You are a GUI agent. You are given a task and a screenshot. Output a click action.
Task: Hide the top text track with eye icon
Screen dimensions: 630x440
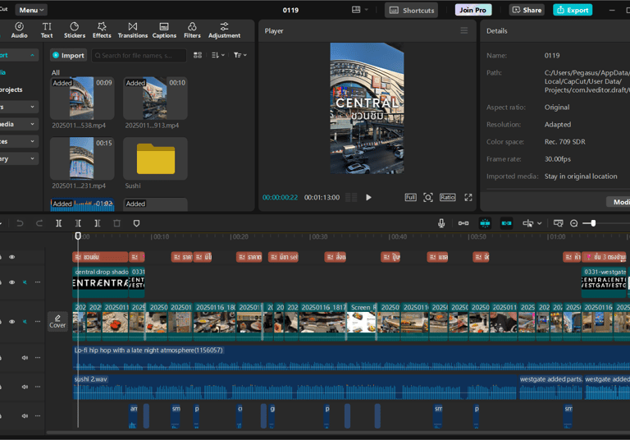tap(11, 257)
